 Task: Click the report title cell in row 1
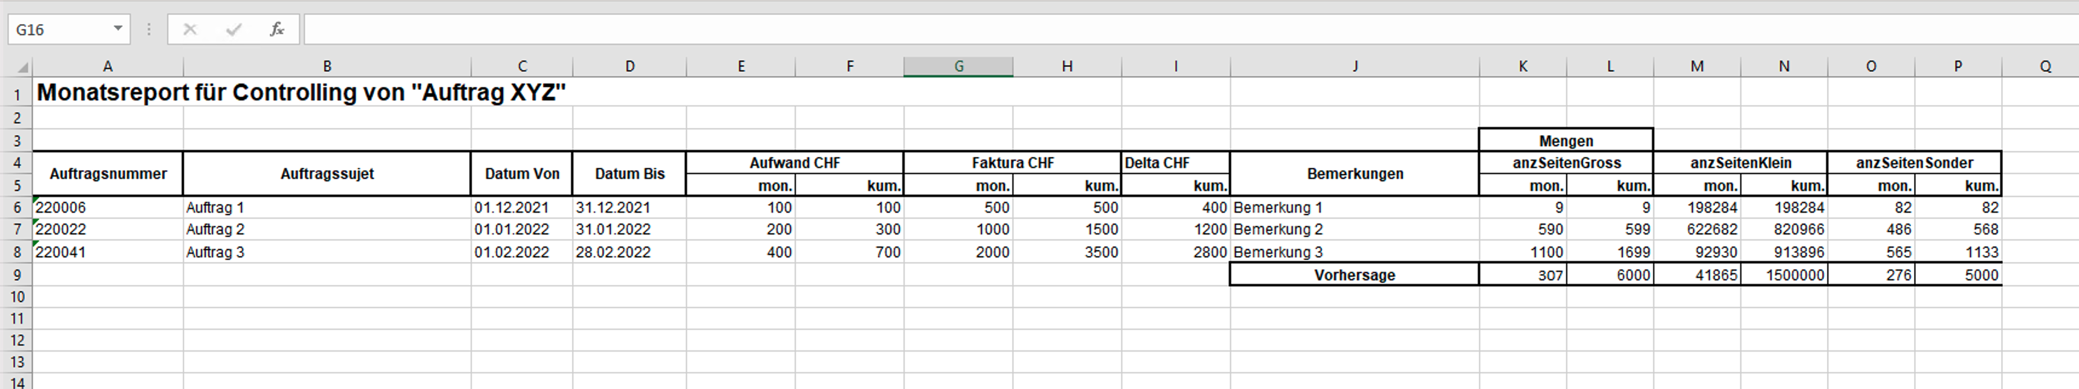[x=301, y=94]
